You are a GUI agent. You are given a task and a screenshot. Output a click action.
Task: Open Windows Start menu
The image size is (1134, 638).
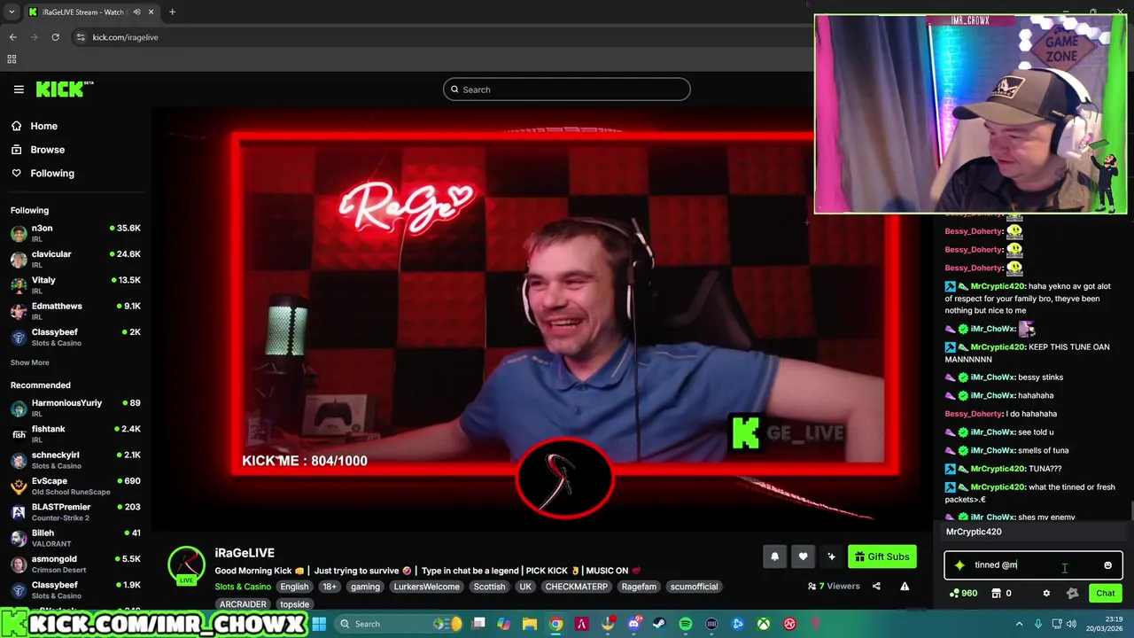tap(319, 624)
